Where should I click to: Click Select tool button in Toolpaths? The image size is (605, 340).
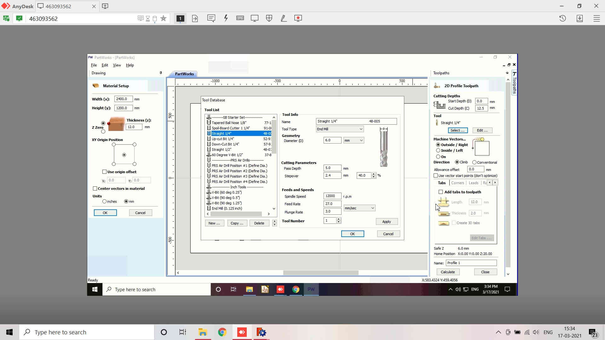[x=458, y=130]
